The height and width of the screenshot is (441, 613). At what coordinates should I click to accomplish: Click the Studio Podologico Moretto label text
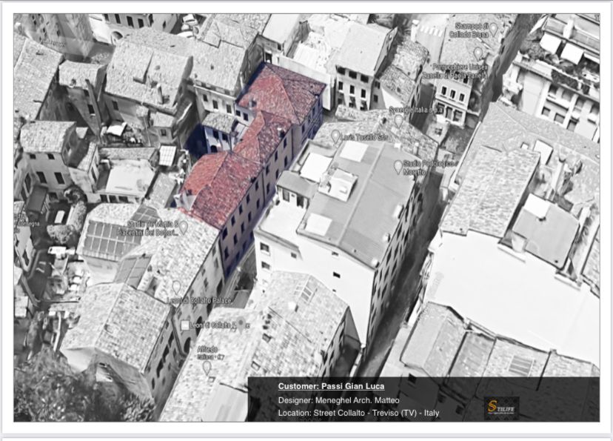coord(429,168)
